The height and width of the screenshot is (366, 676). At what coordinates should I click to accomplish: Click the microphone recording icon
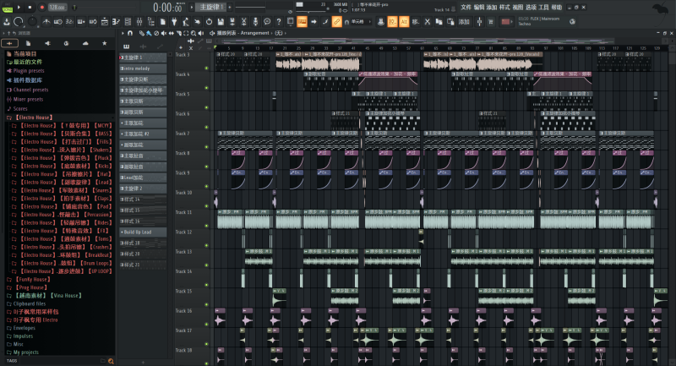click(x=256, y=22)
